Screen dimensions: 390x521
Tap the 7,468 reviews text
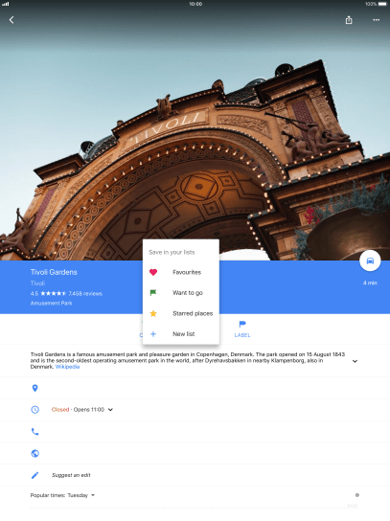85,294
